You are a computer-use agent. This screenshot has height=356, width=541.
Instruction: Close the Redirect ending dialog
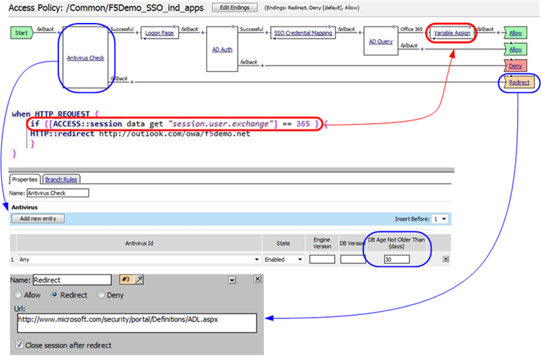click(258, 279)
